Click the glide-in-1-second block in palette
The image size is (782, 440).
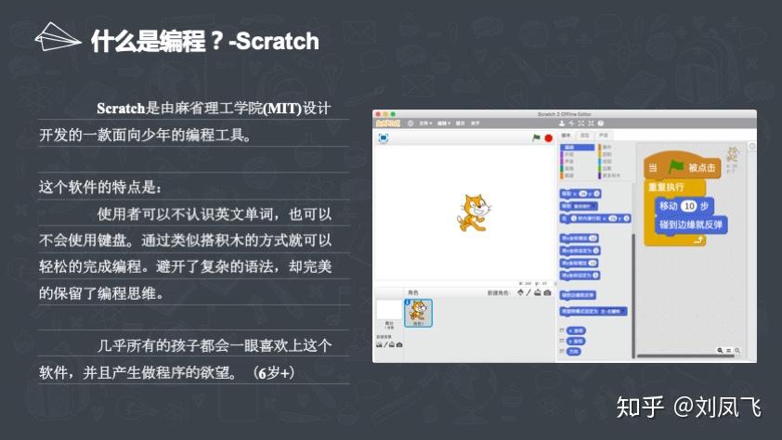(x=595, y=218)
